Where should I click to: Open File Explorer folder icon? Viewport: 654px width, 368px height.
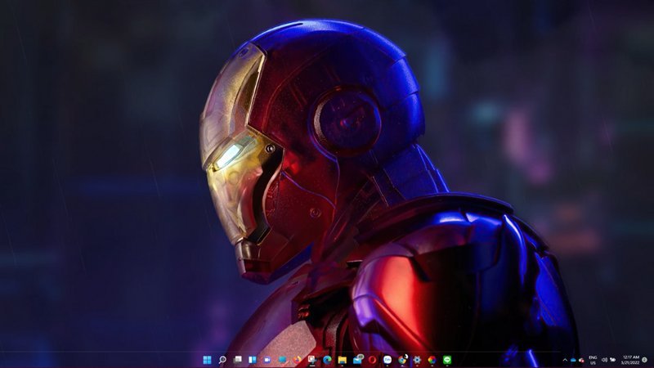(343, 360)
